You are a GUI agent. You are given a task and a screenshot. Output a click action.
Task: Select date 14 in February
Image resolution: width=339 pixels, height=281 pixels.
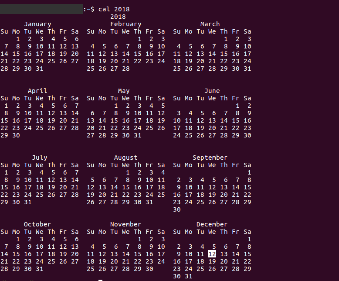126,54
